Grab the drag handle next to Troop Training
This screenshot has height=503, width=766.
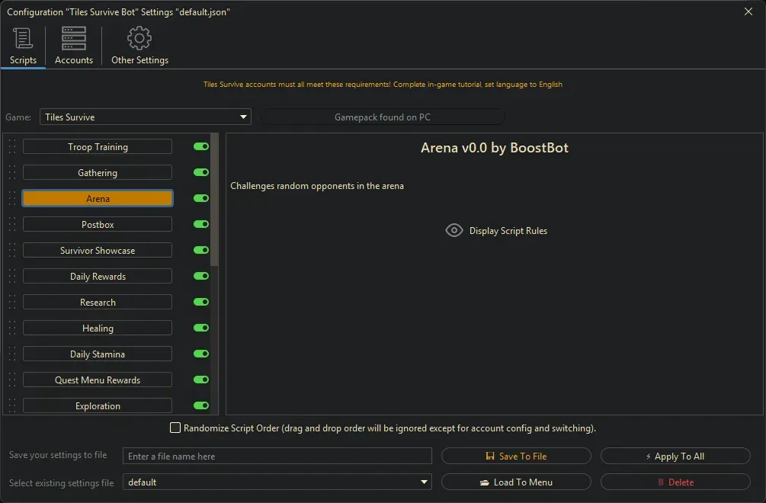click(12, 147)
